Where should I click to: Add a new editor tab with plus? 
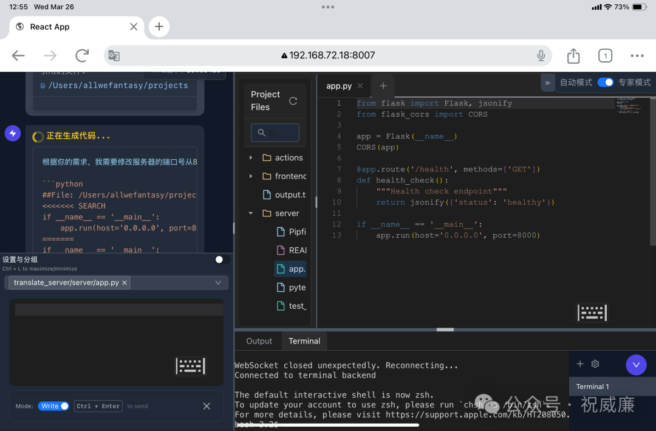pos(383,86)
